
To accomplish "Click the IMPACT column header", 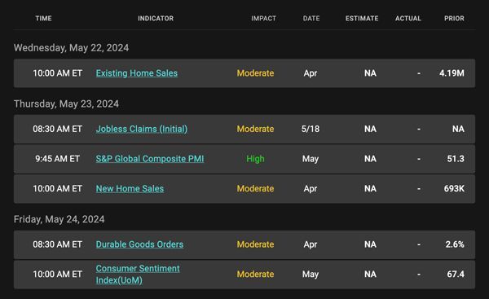I will [263, 19].
